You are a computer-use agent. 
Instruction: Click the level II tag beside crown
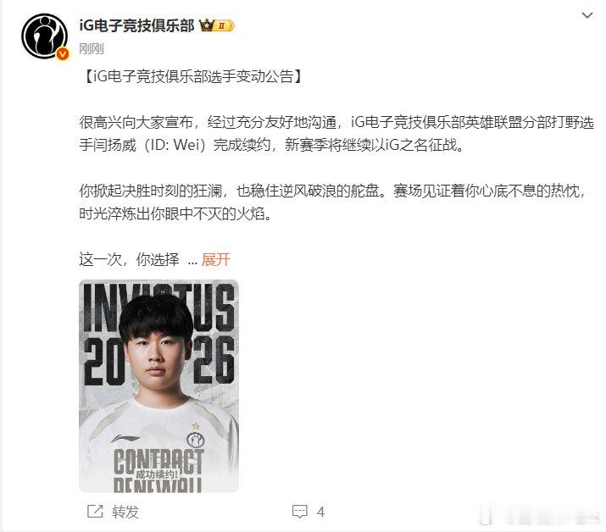[225, 26]
